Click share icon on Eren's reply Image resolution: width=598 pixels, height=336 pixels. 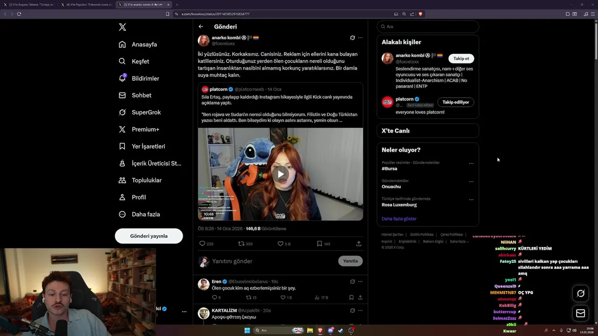(x=360, y=297)
